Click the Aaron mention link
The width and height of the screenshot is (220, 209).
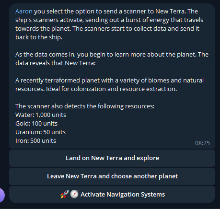[24, 12]
